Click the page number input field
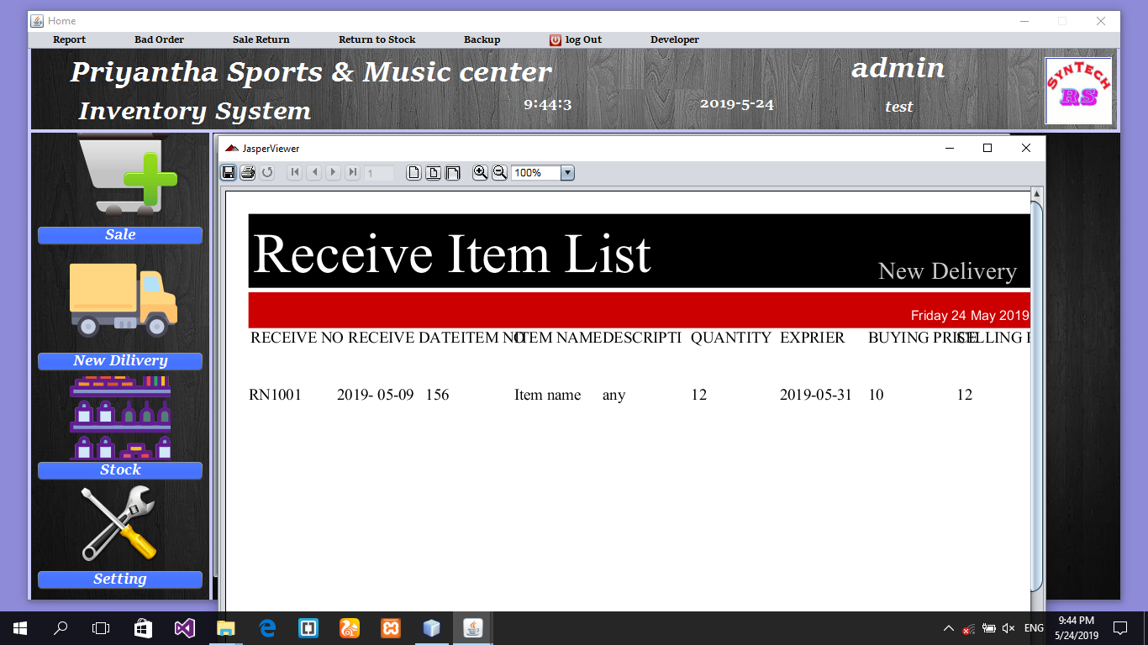Viewport: 1148px width, 645px height. [x=377, y=172]
